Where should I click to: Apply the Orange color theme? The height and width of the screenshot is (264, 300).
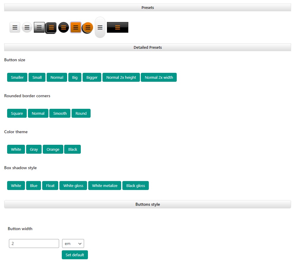click(x=53, y=149)
